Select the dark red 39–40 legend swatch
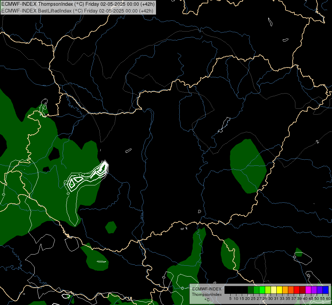Screen dimensions: 332x305 [x=302, y=290]
